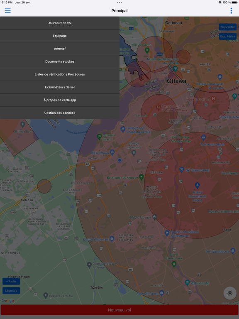Viewport: 239px width, 319px height.
Task: Open Documents stockés
Action: [x=60, y=61]
